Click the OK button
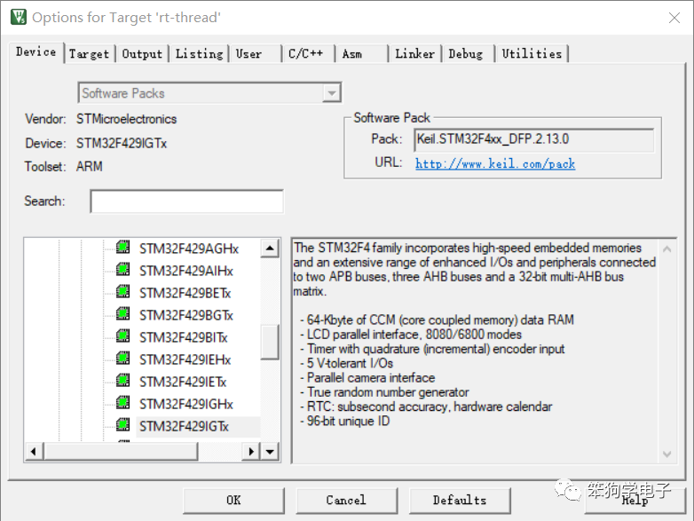Image resolution: width=694 pixels, height=521 pixels. click(233, 501)
